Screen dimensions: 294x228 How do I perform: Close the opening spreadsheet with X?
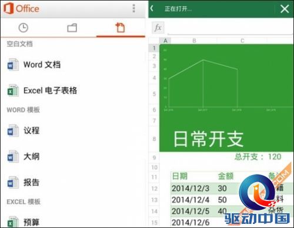point(285,9)
